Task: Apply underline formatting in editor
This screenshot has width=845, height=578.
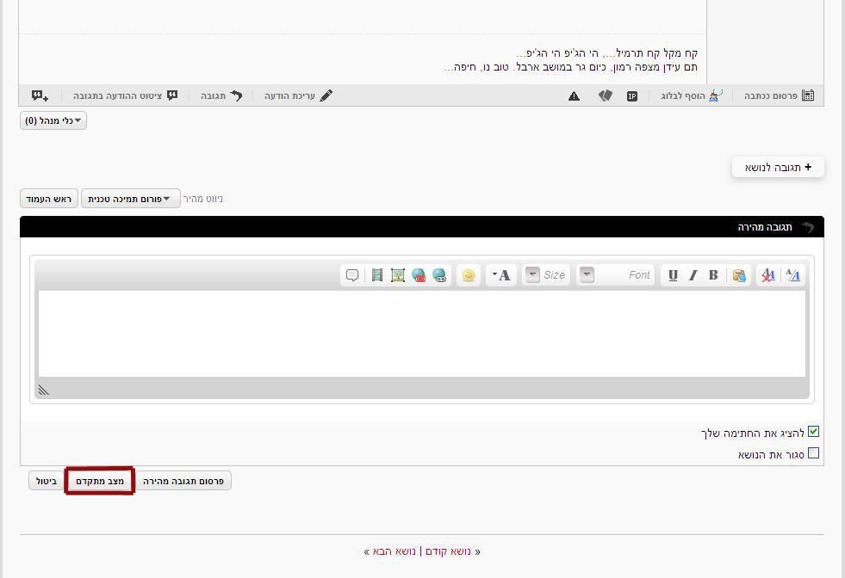Action: (673, 275)
